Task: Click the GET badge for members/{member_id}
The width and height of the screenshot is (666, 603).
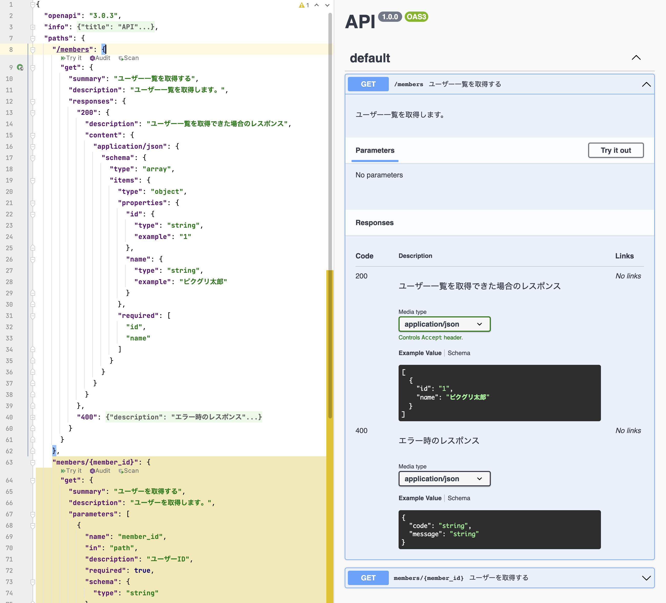Action: pyautogui.click(x=368, y=578)
